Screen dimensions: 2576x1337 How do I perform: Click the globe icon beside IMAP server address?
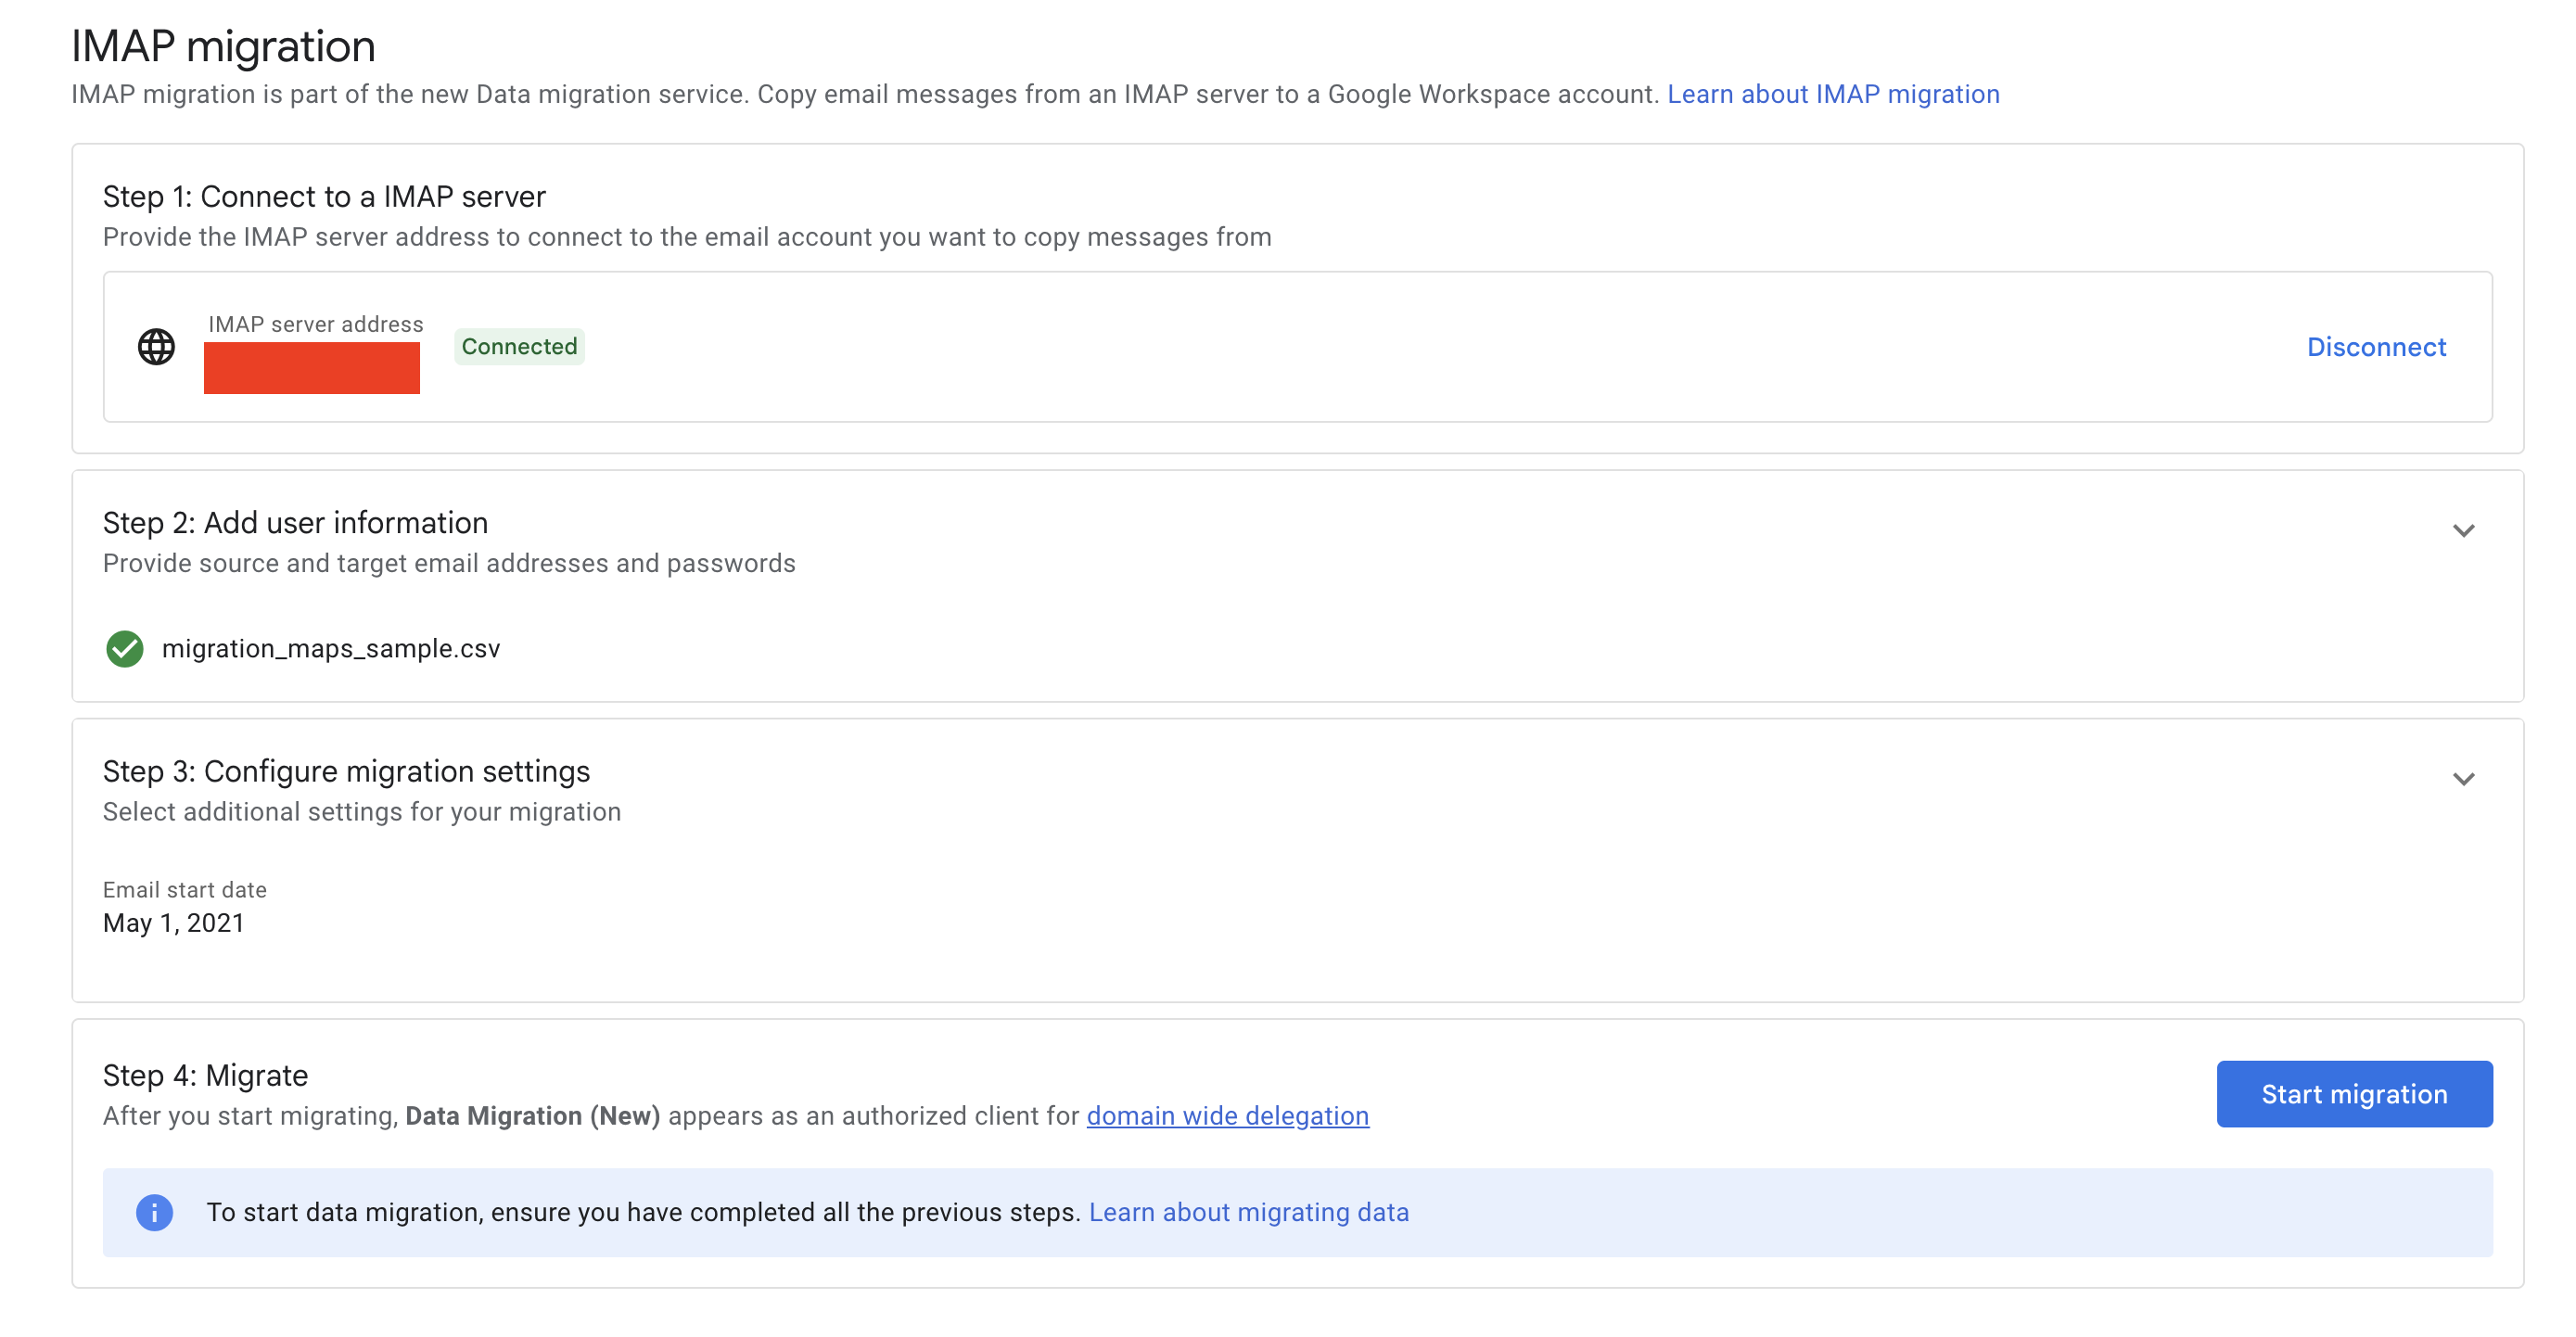tap(156, 347)
